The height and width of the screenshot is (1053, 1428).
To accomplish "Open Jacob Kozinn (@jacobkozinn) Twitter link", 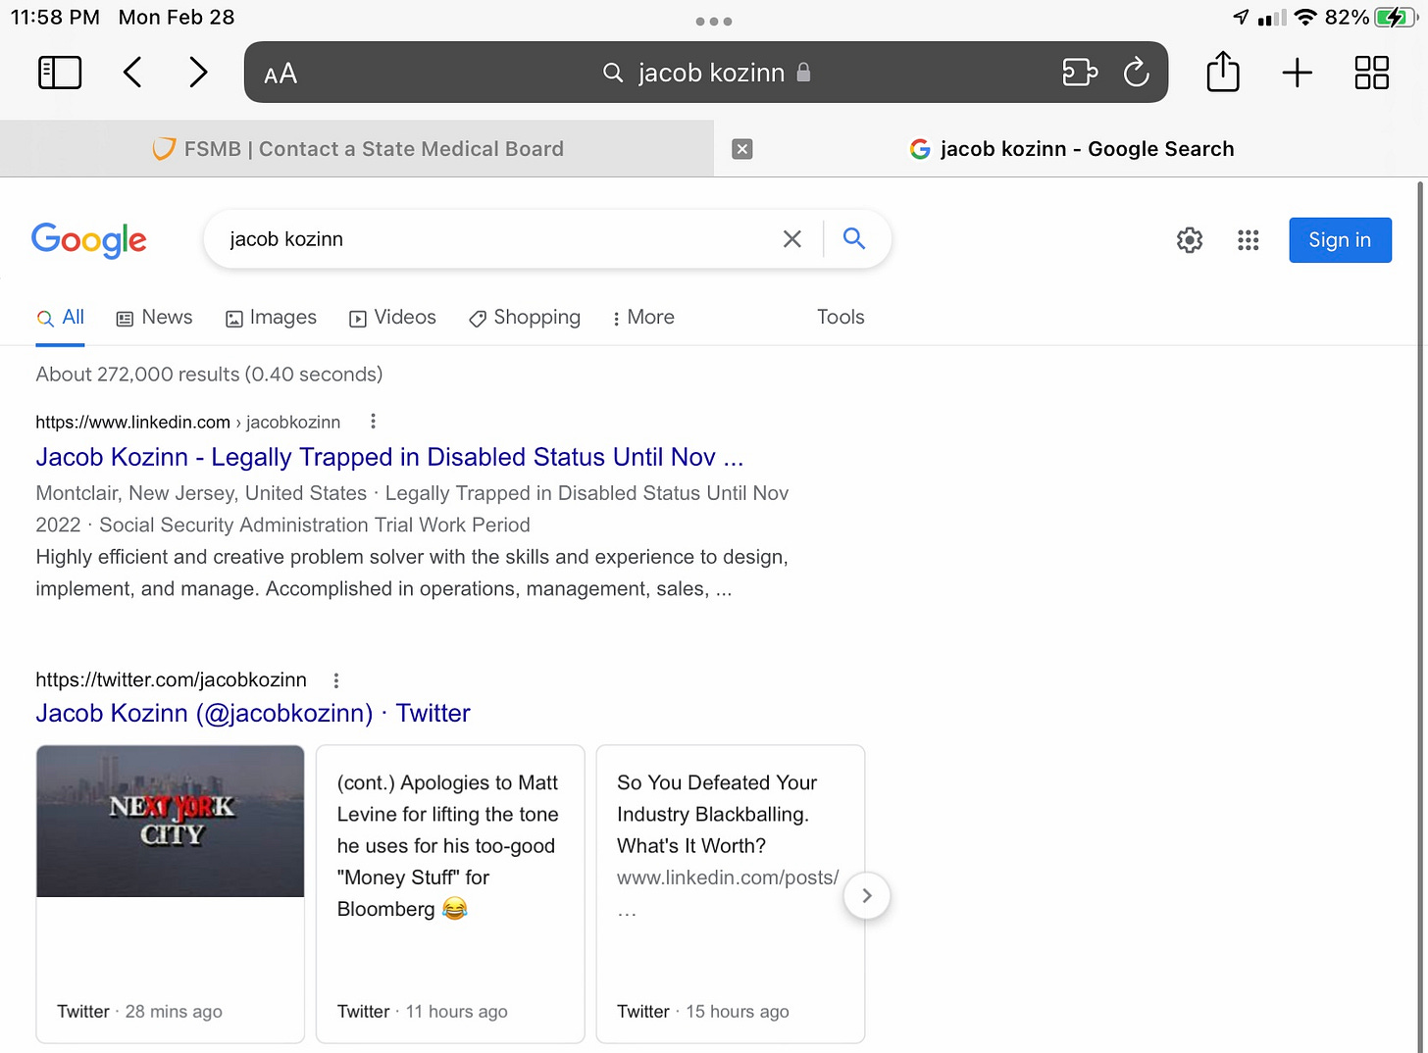I will pos(253,714).
